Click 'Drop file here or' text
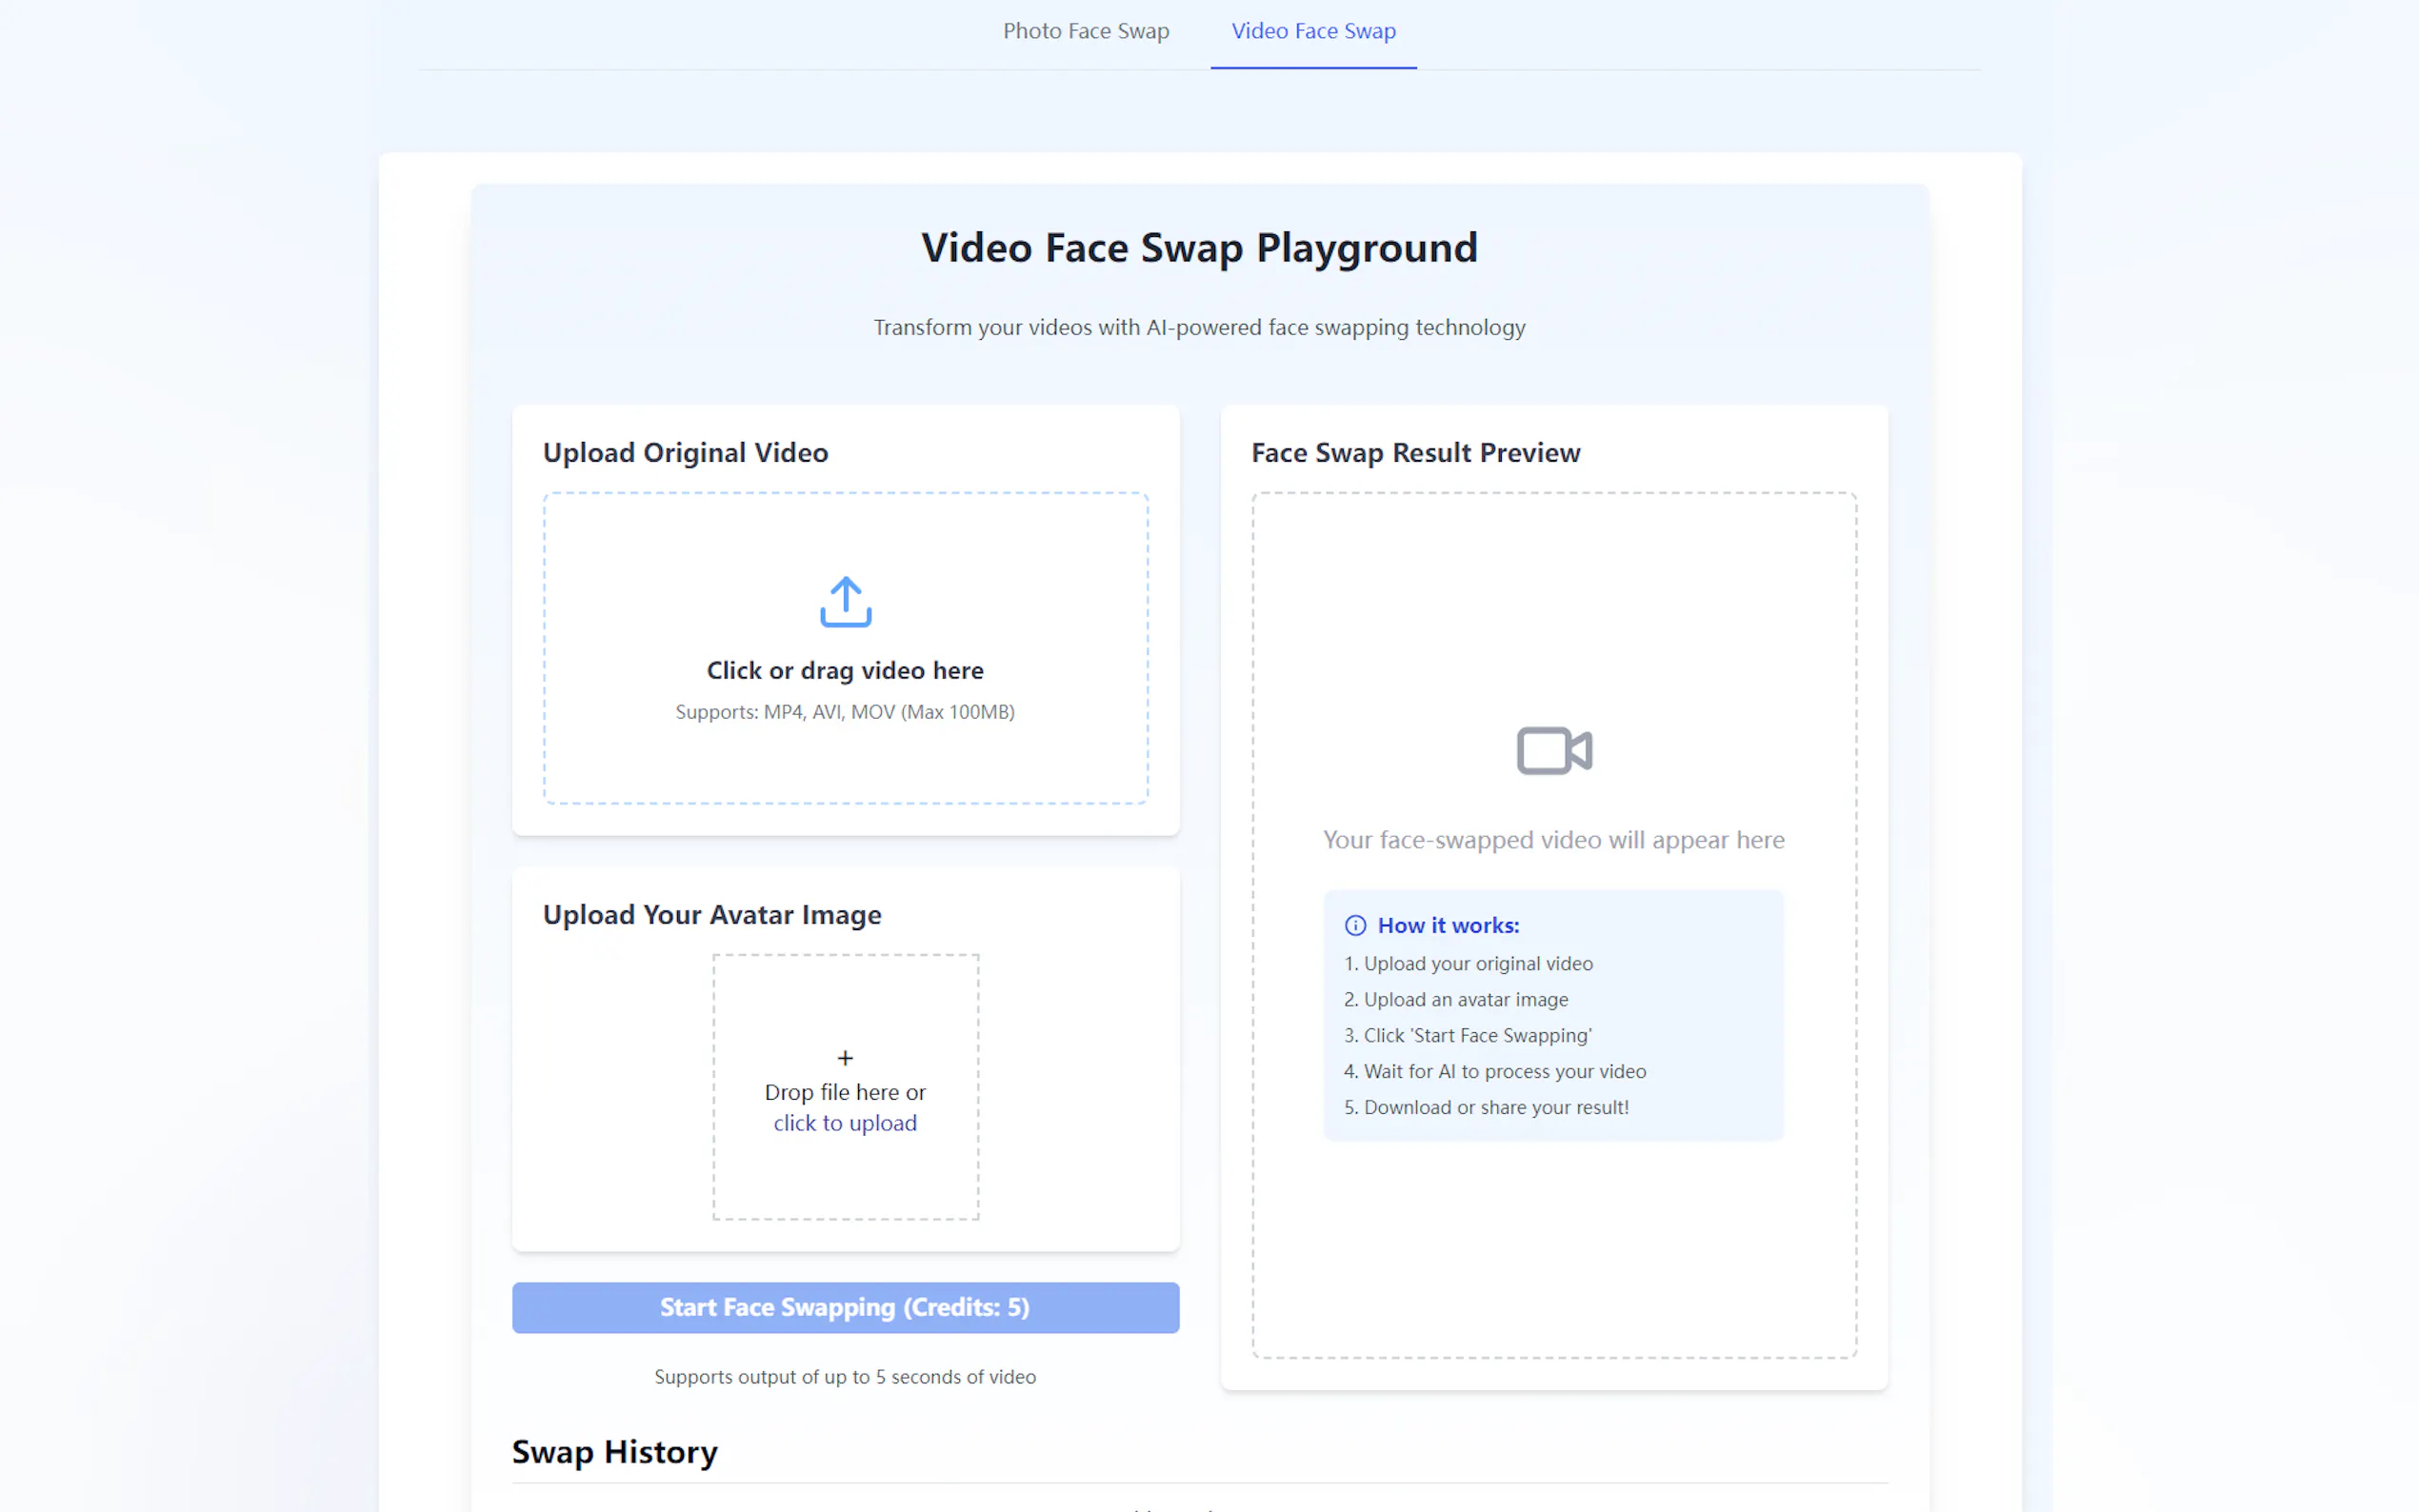This screenshot has width=2419, height=1512. [x=845, y=1092]
